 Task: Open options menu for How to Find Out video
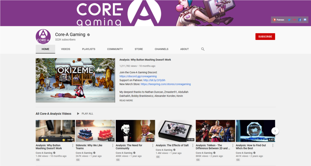273,145
